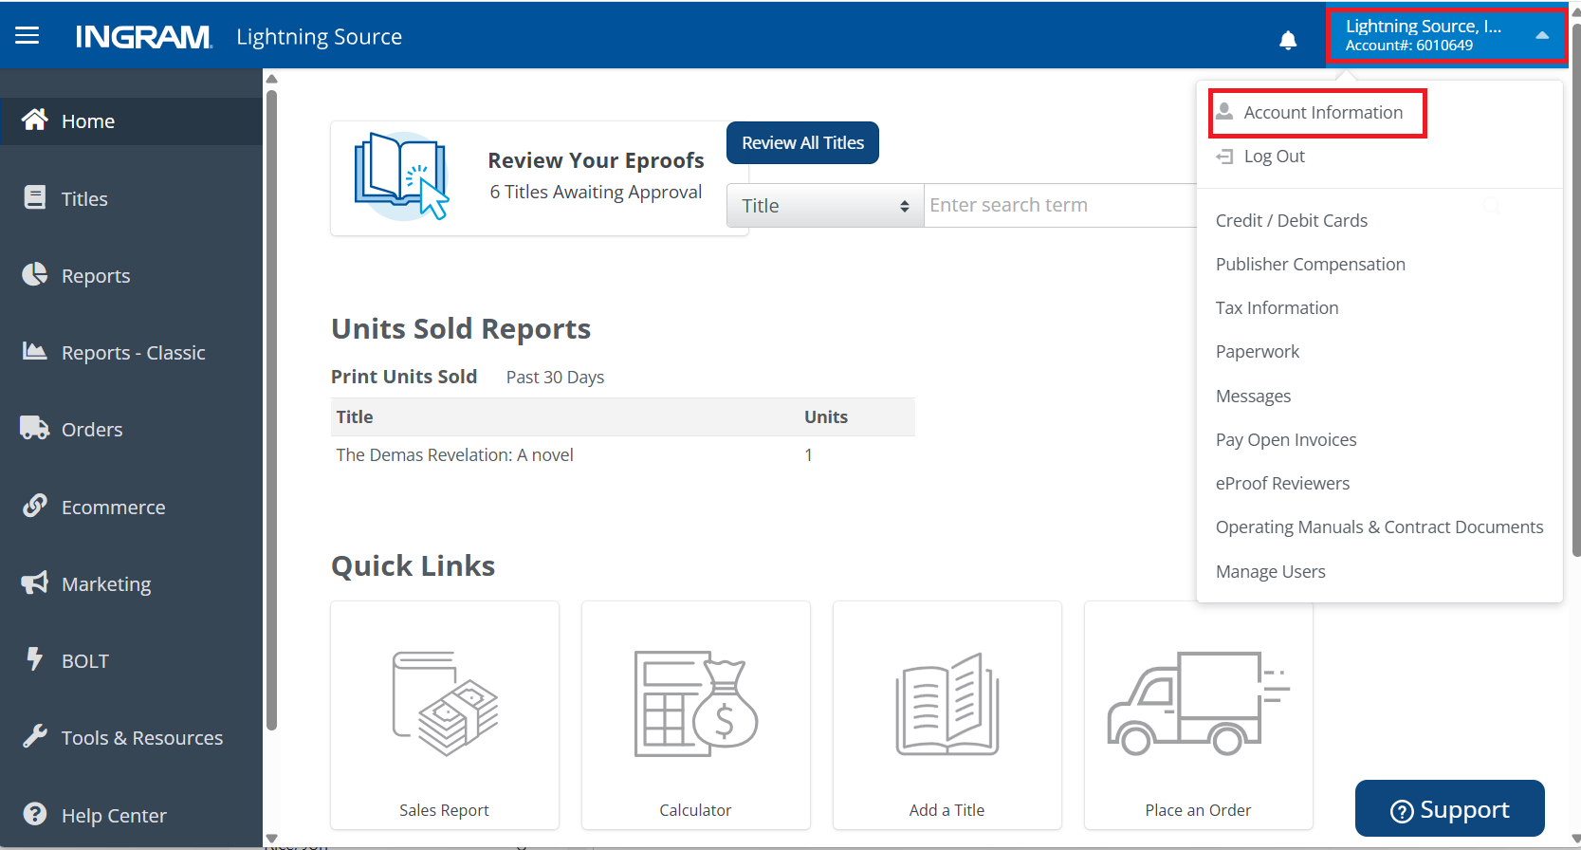The width and height of the screenshot is (1581, 850).
Task: Go to Home in the sidebar
Action: 132,121
